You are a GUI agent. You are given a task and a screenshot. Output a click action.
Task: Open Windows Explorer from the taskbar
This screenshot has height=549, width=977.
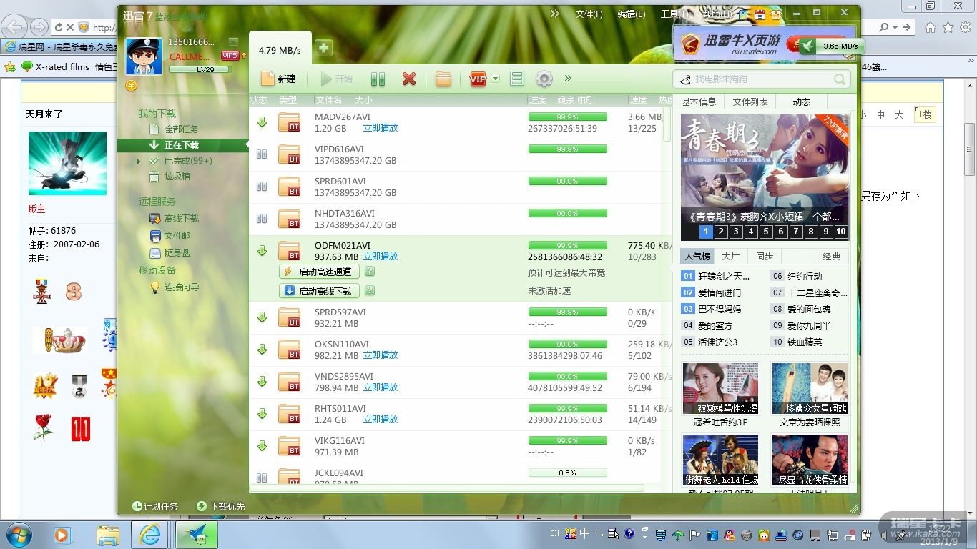(108, 535)
